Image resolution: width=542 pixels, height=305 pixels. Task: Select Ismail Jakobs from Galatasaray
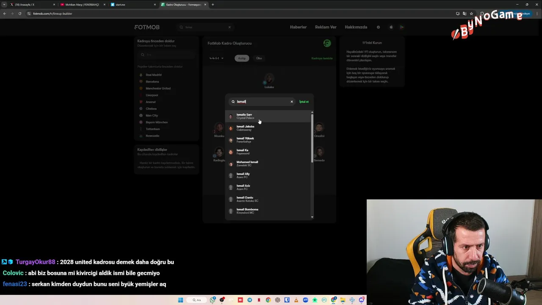(x=268, y=128)
